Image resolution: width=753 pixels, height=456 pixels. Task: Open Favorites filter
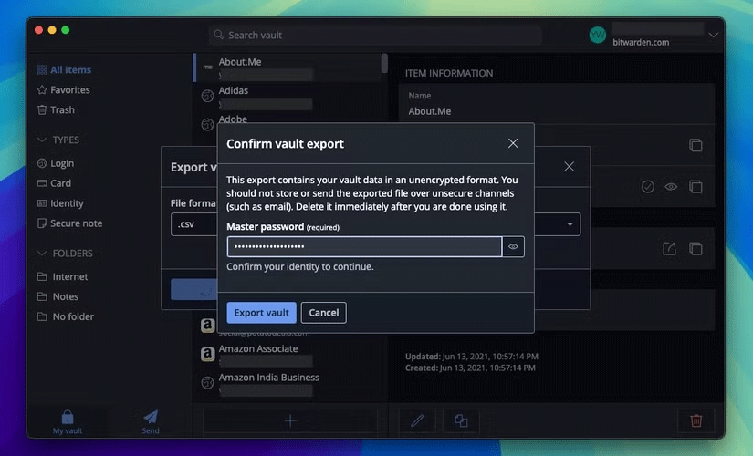pos(64,89)
